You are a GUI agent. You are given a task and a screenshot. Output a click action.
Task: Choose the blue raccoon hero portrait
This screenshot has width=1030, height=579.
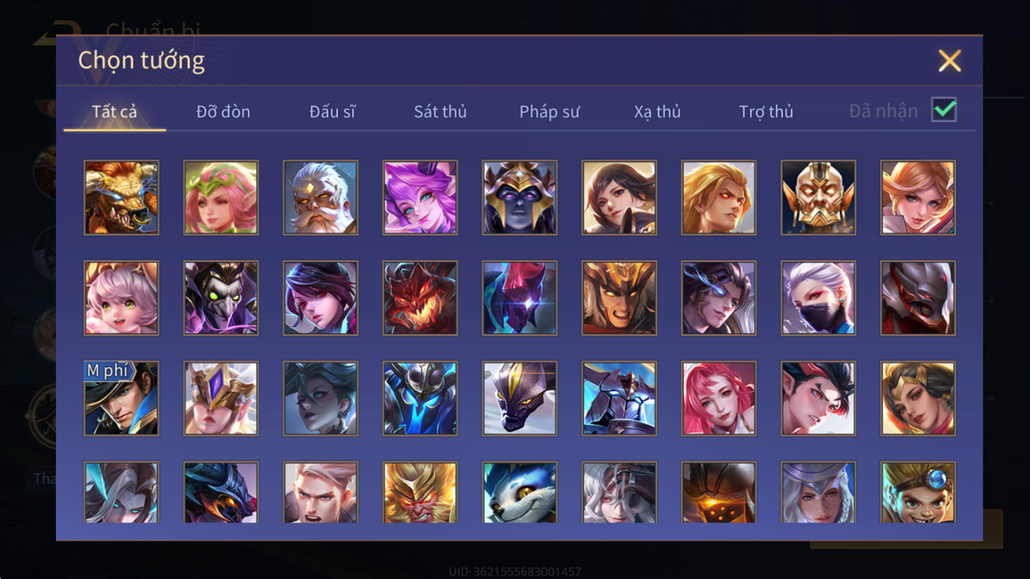tap(520, 492)
